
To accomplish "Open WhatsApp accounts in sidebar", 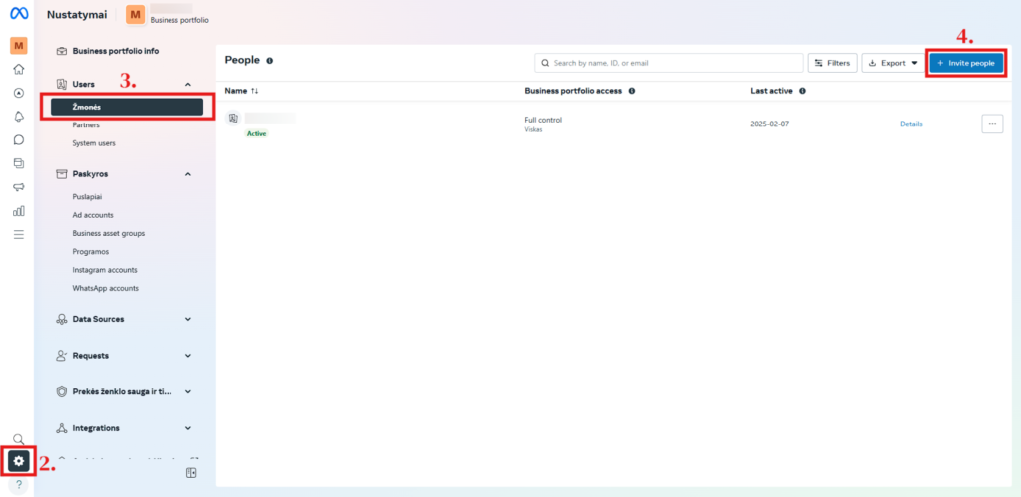I will [106, 288].
